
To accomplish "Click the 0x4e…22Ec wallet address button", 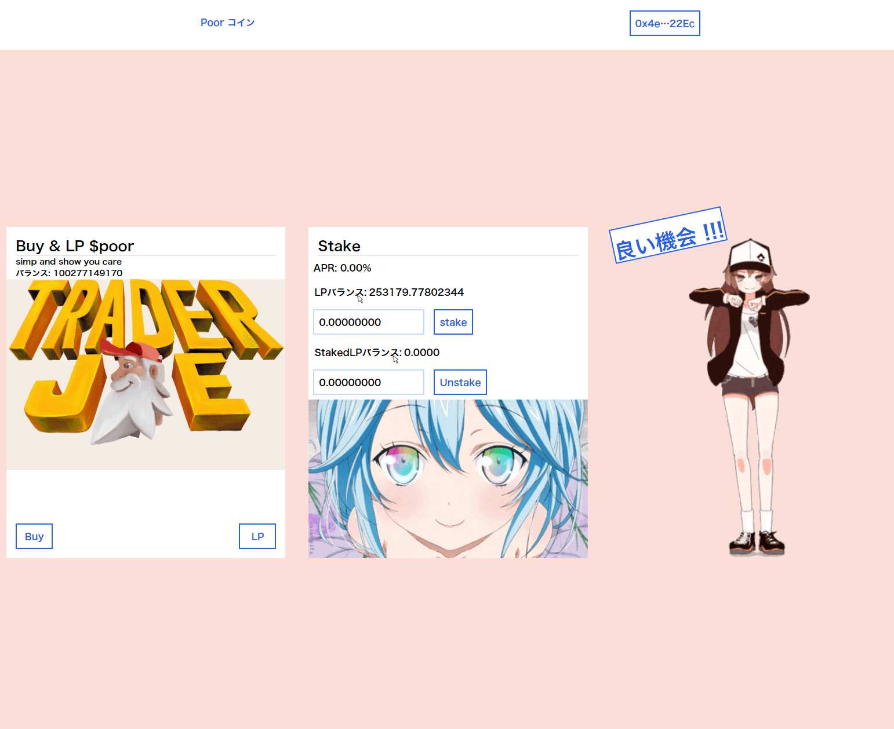I will [x=665, y=23].
